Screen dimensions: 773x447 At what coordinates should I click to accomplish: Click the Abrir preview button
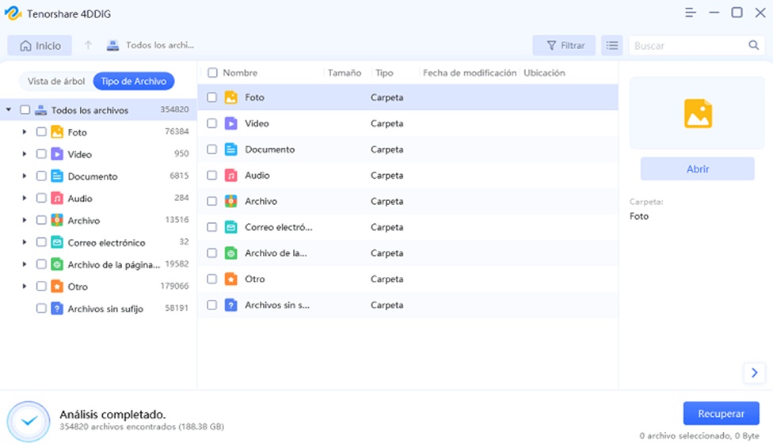[x=697, y=169]
